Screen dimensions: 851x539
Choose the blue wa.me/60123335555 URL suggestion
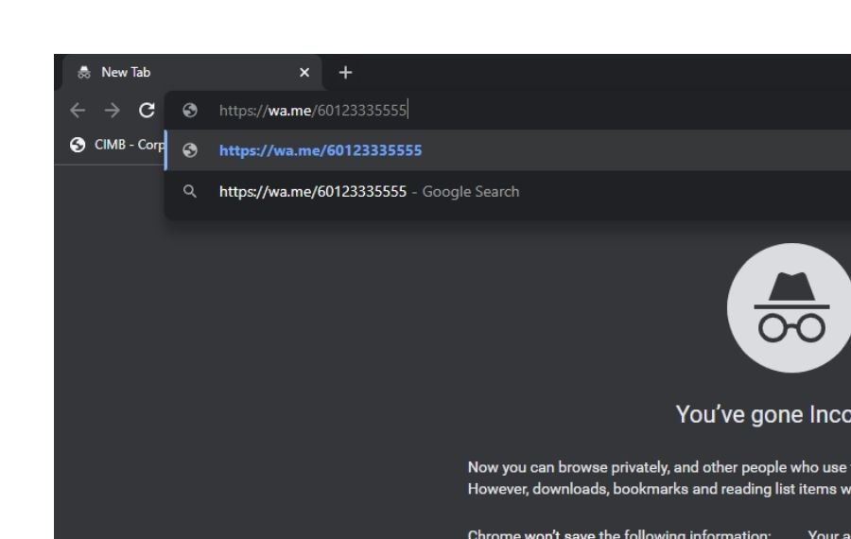(x=508, y=150)
